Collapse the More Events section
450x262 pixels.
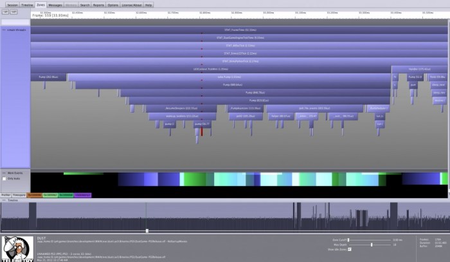[x=3, y=173]
